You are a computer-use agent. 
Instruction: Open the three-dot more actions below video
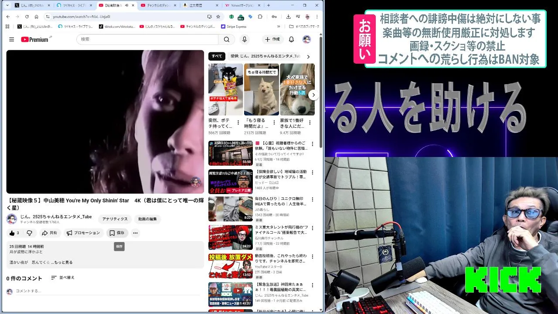(135, 233)
